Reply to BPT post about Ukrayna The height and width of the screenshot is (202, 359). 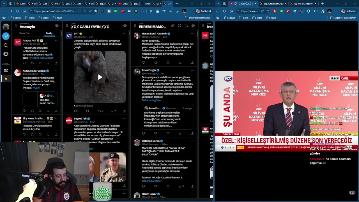75,111
